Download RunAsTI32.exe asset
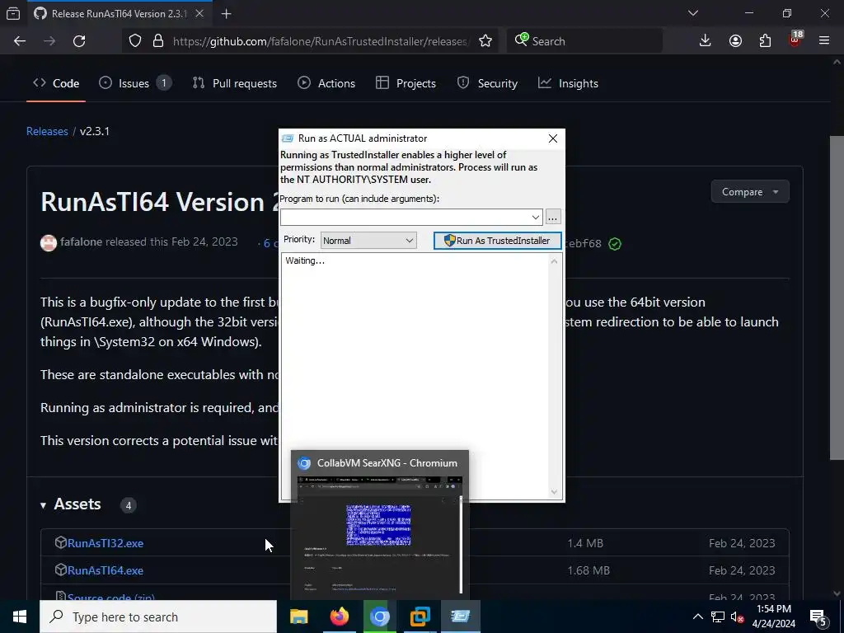 pos(105,543)
